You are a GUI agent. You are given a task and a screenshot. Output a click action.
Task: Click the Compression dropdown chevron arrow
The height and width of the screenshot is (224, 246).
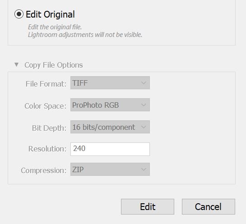coord(144,169)
